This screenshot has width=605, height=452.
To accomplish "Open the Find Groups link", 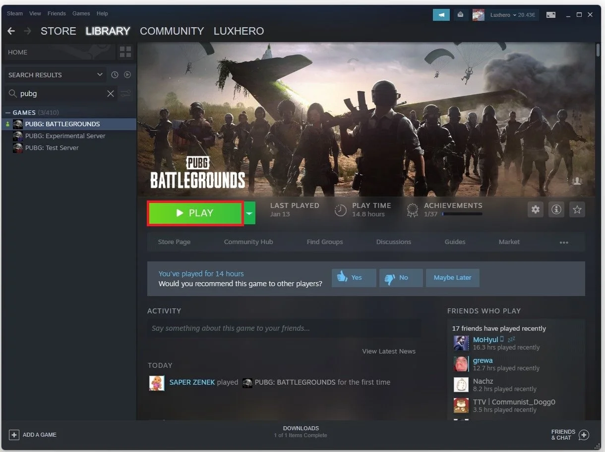I will coord(325,242).
